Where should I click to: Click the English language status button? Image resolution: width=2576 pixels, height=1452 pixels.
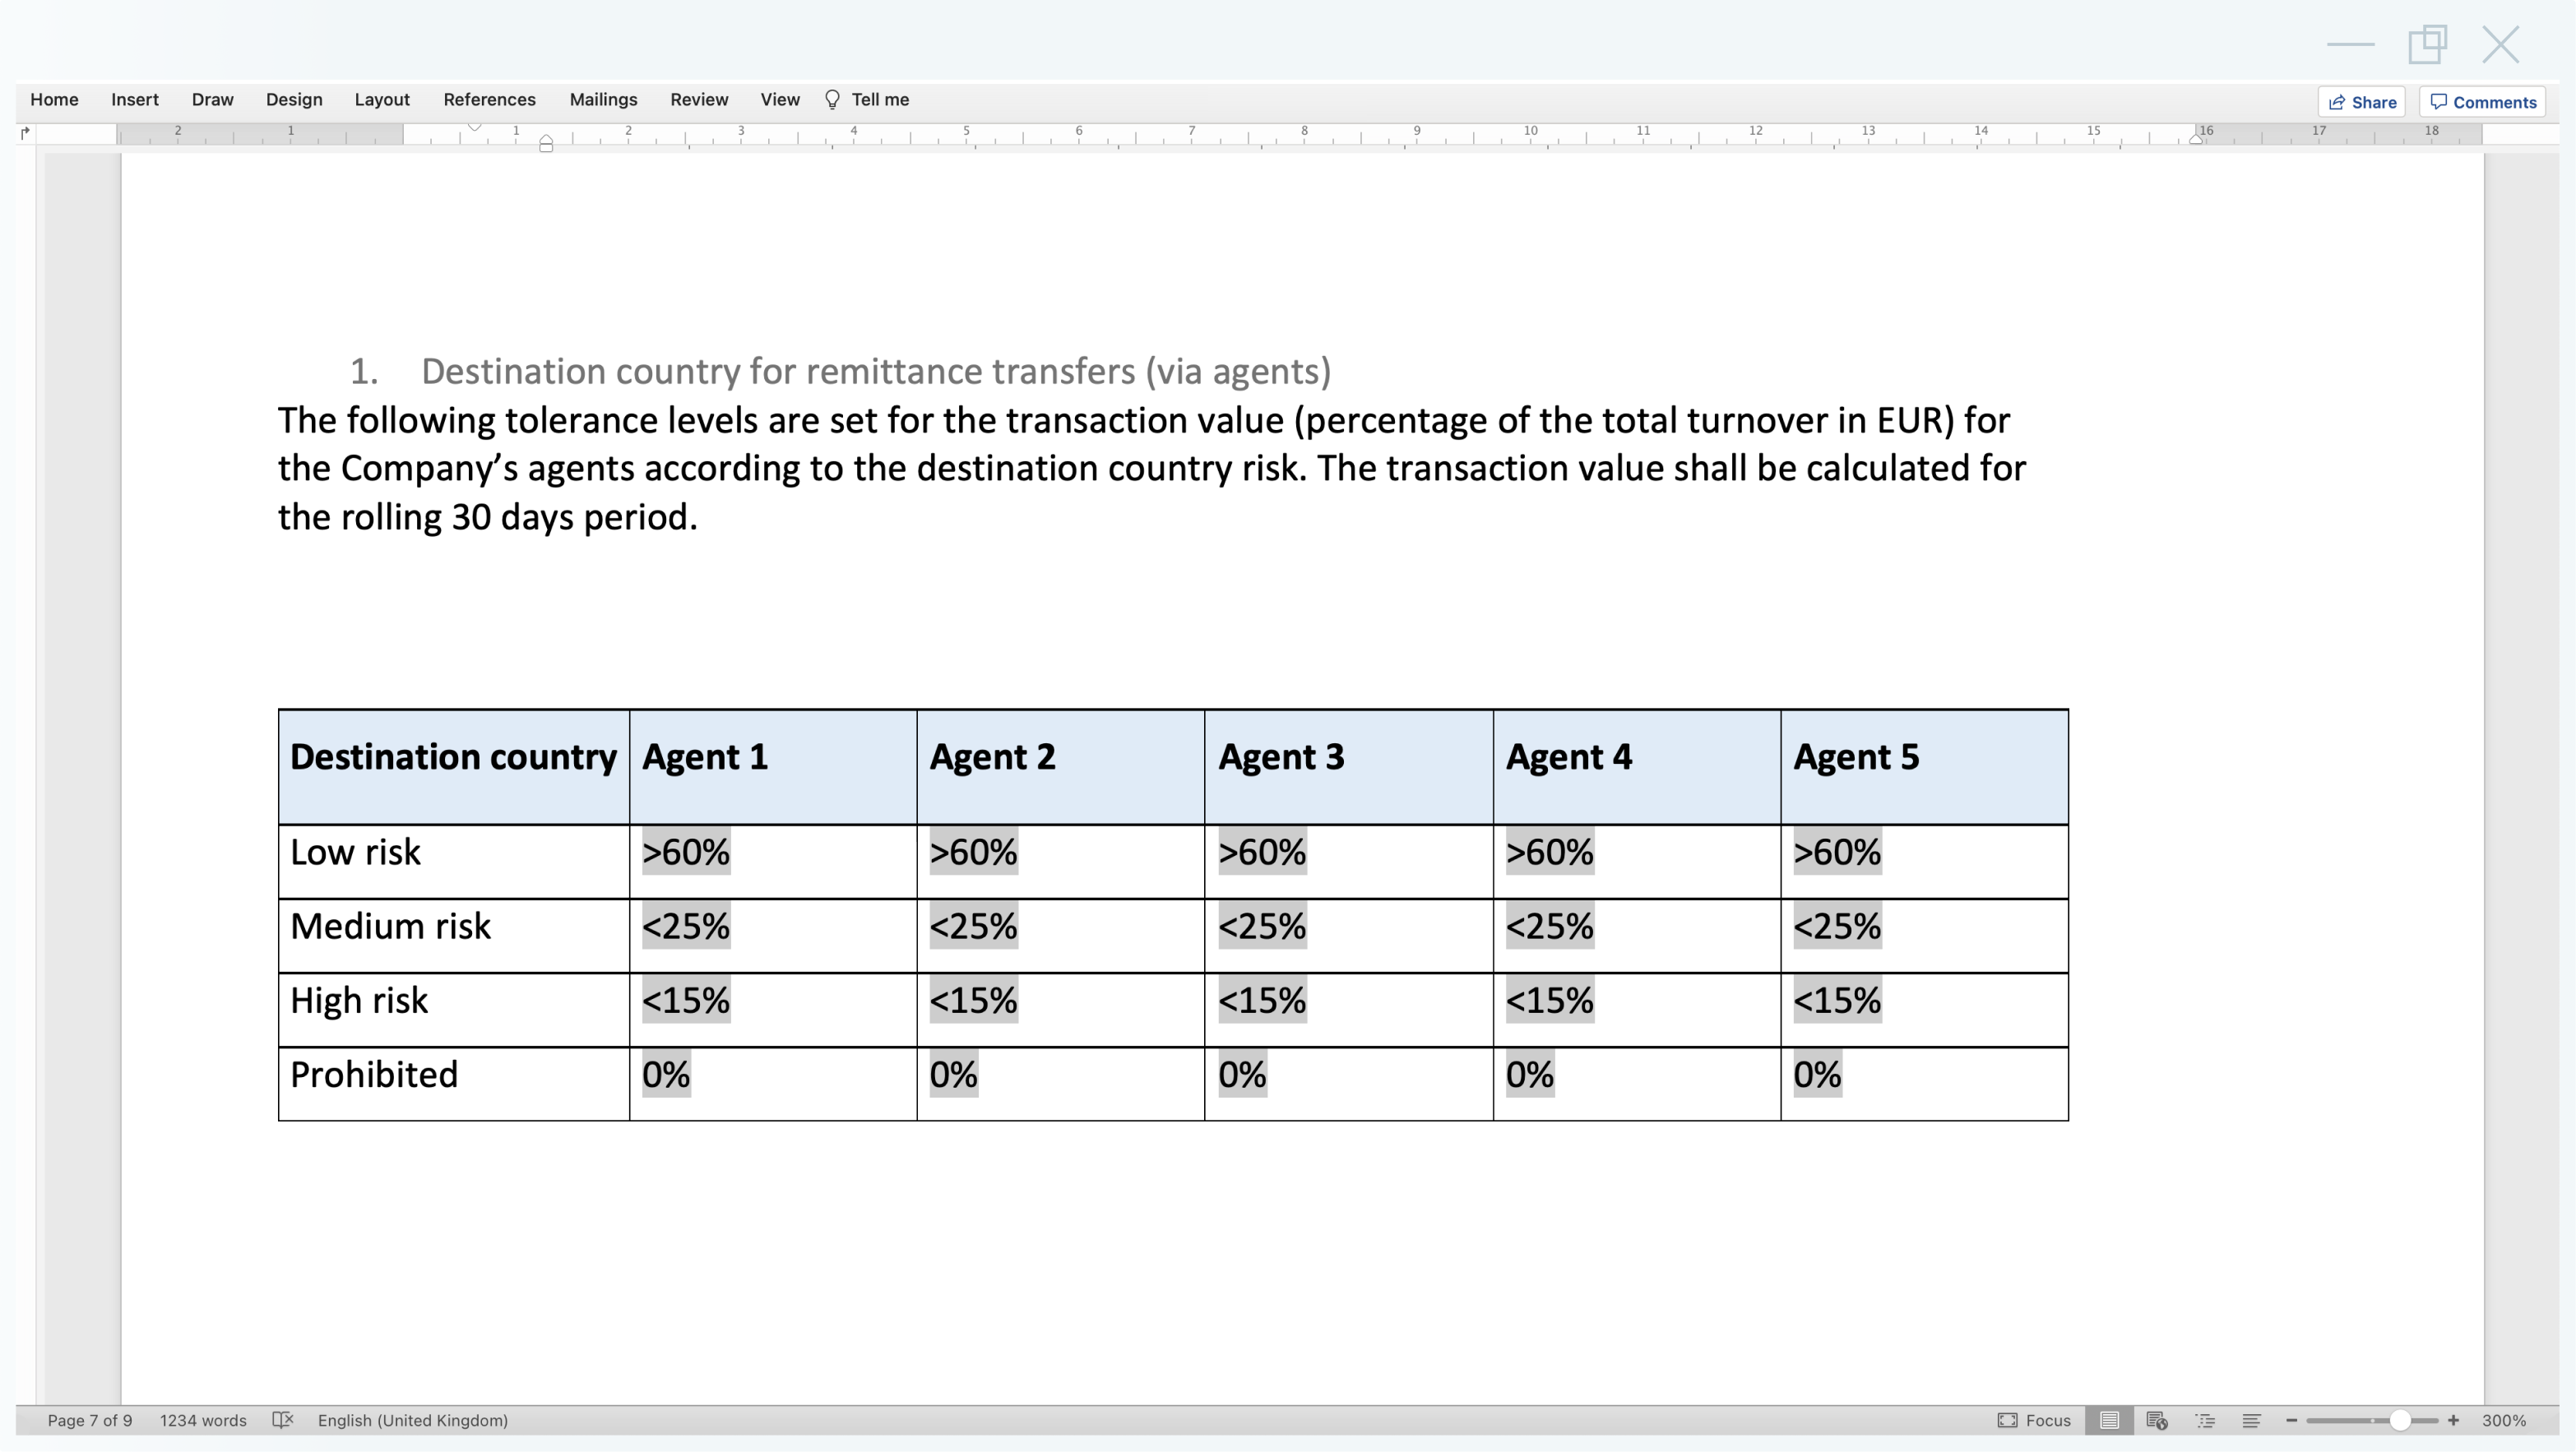coord(414,1418)
